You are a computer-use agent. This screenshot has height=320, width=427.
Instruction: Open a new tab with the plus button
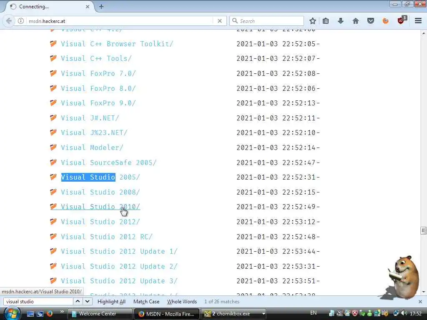coord(101,7)
